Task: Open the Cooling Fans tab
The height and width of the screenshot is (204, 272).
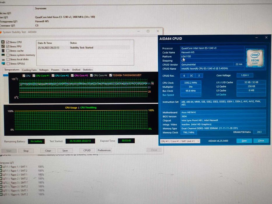Action: click(29, 70)
